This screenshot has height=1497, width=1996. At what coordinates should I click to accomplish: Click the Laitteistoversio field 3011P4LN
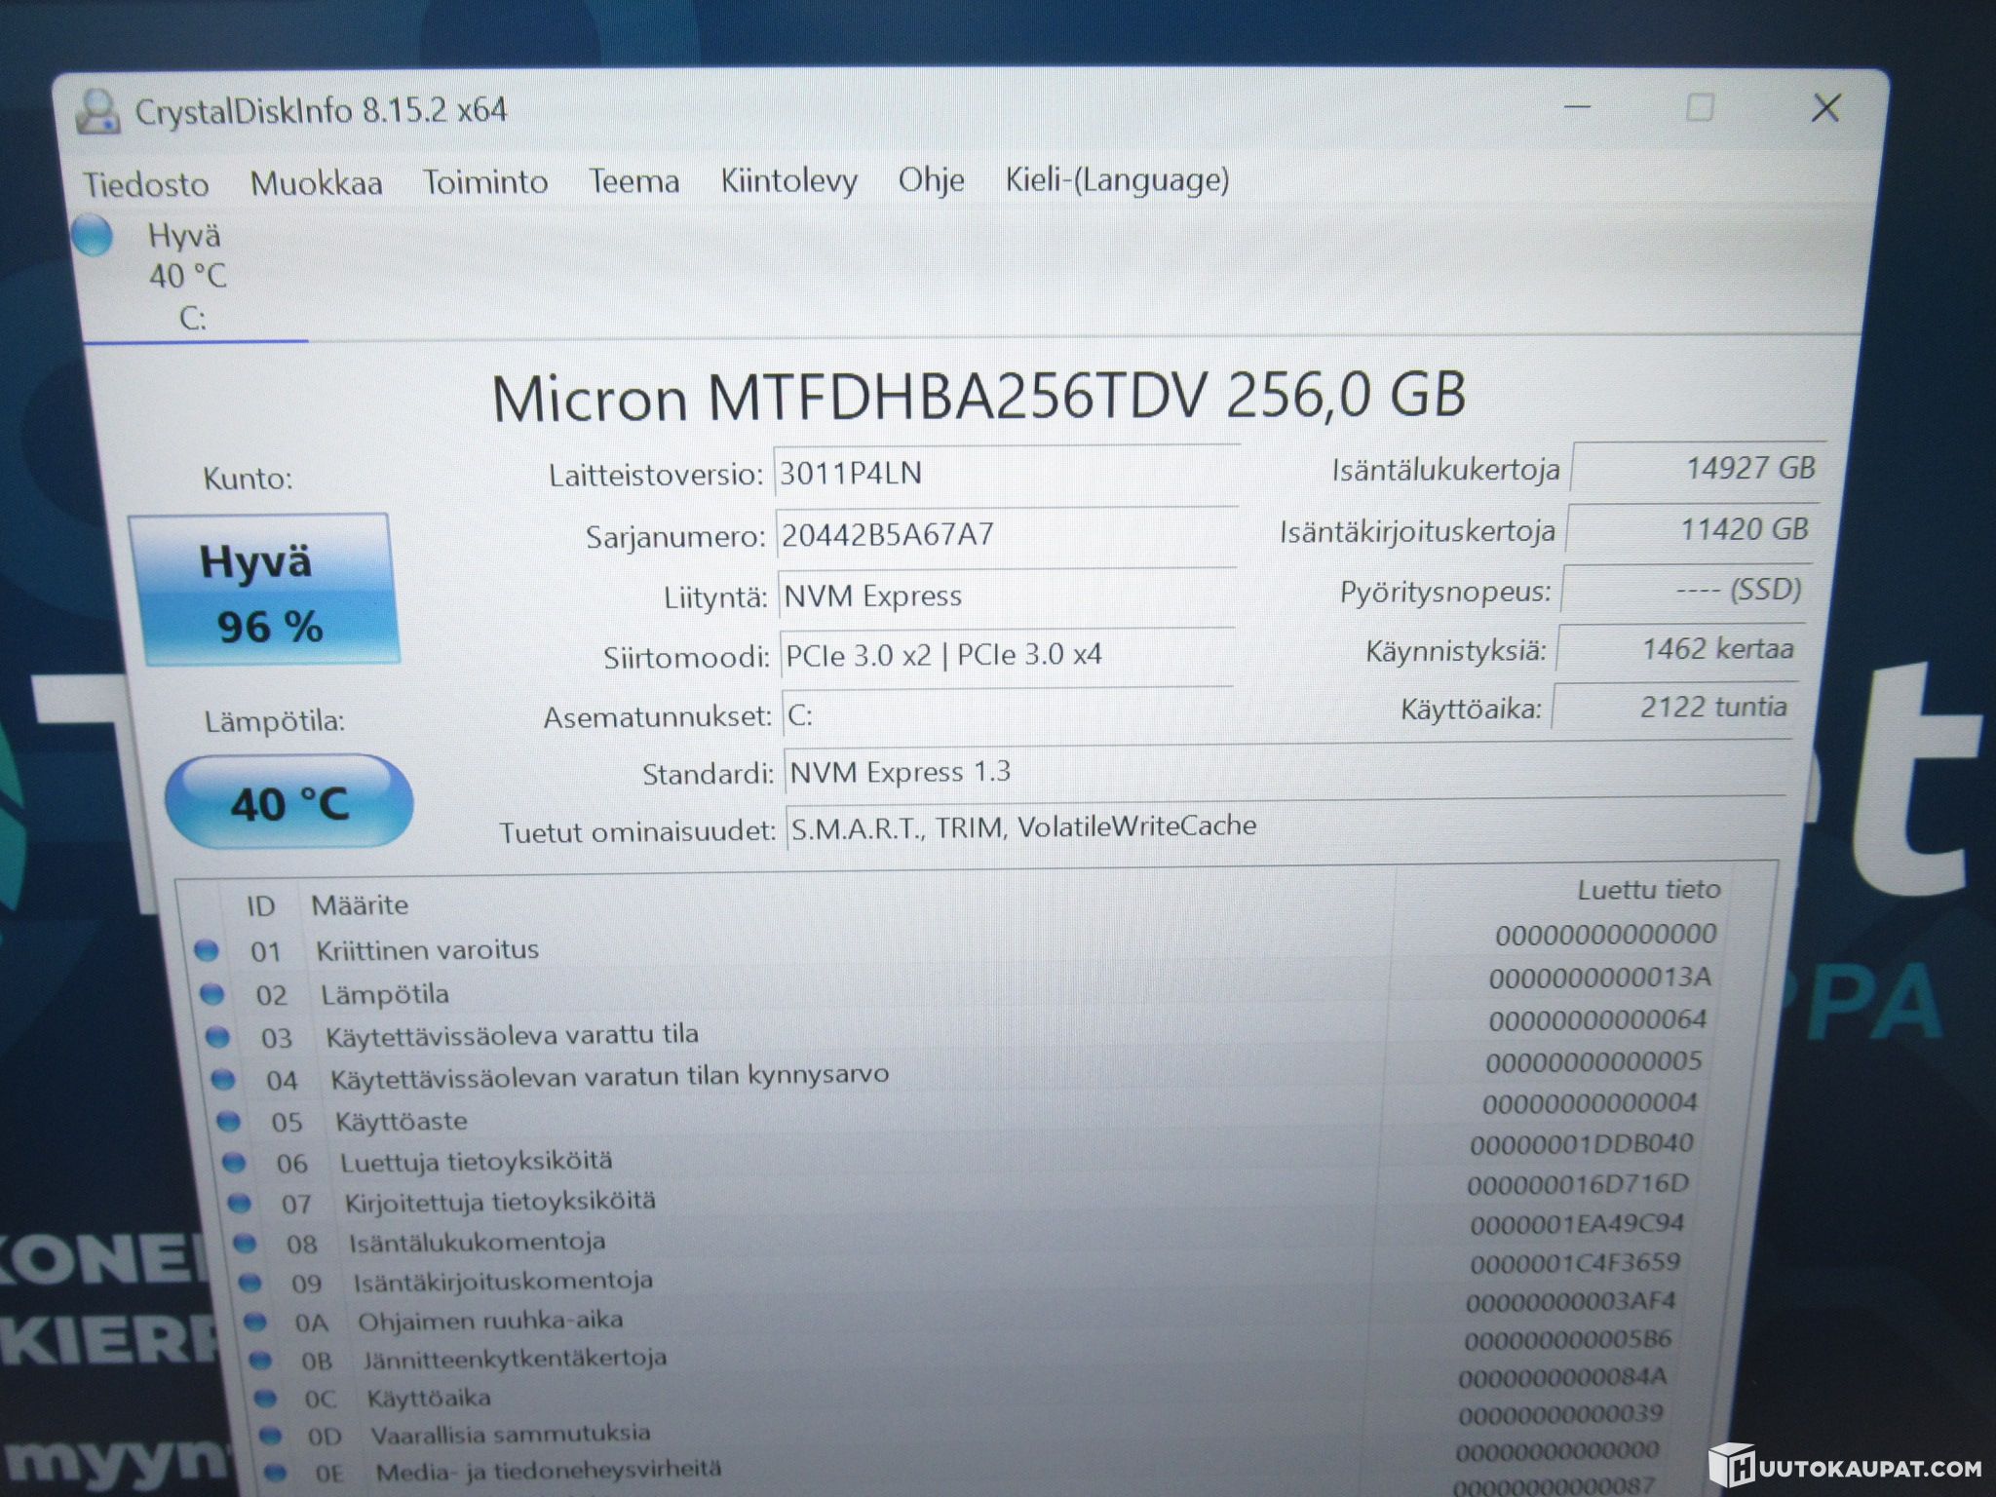(x=1007, y=474)
